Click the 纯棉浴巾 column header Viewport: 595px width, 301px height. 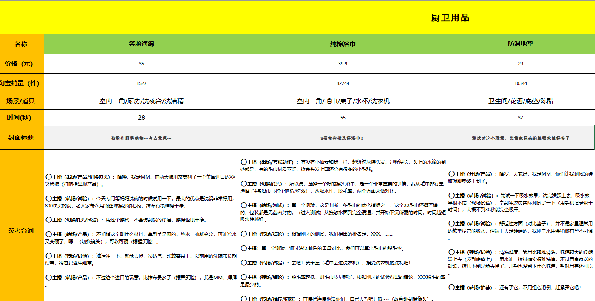[x=342, y=44]
